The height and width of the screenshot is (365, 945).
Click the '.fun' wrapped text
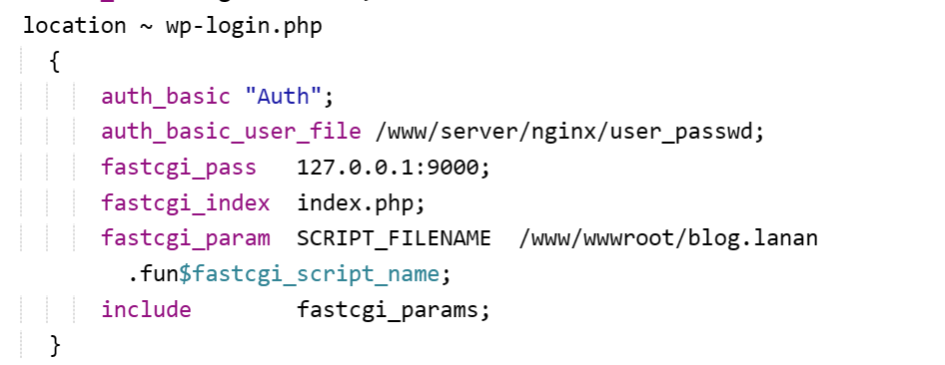tap(153, 274)
